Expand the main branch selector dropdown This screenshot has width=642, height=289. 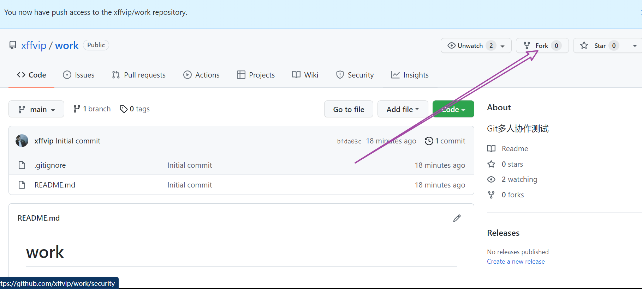tap(36, 109)
